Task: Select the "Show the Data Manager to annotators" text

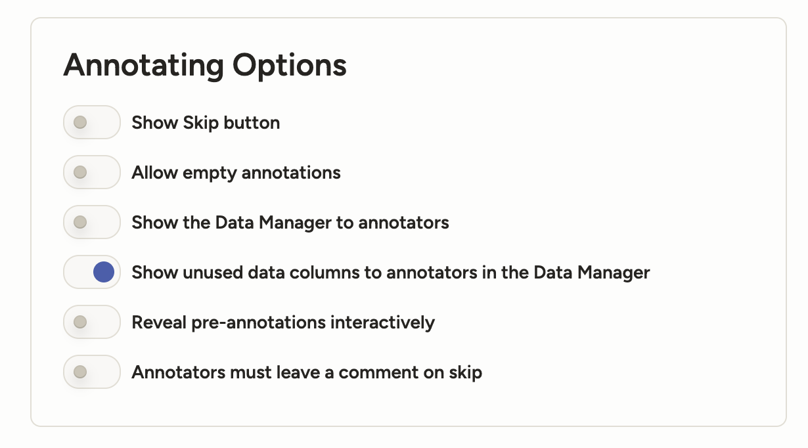Action: [290, 223]
